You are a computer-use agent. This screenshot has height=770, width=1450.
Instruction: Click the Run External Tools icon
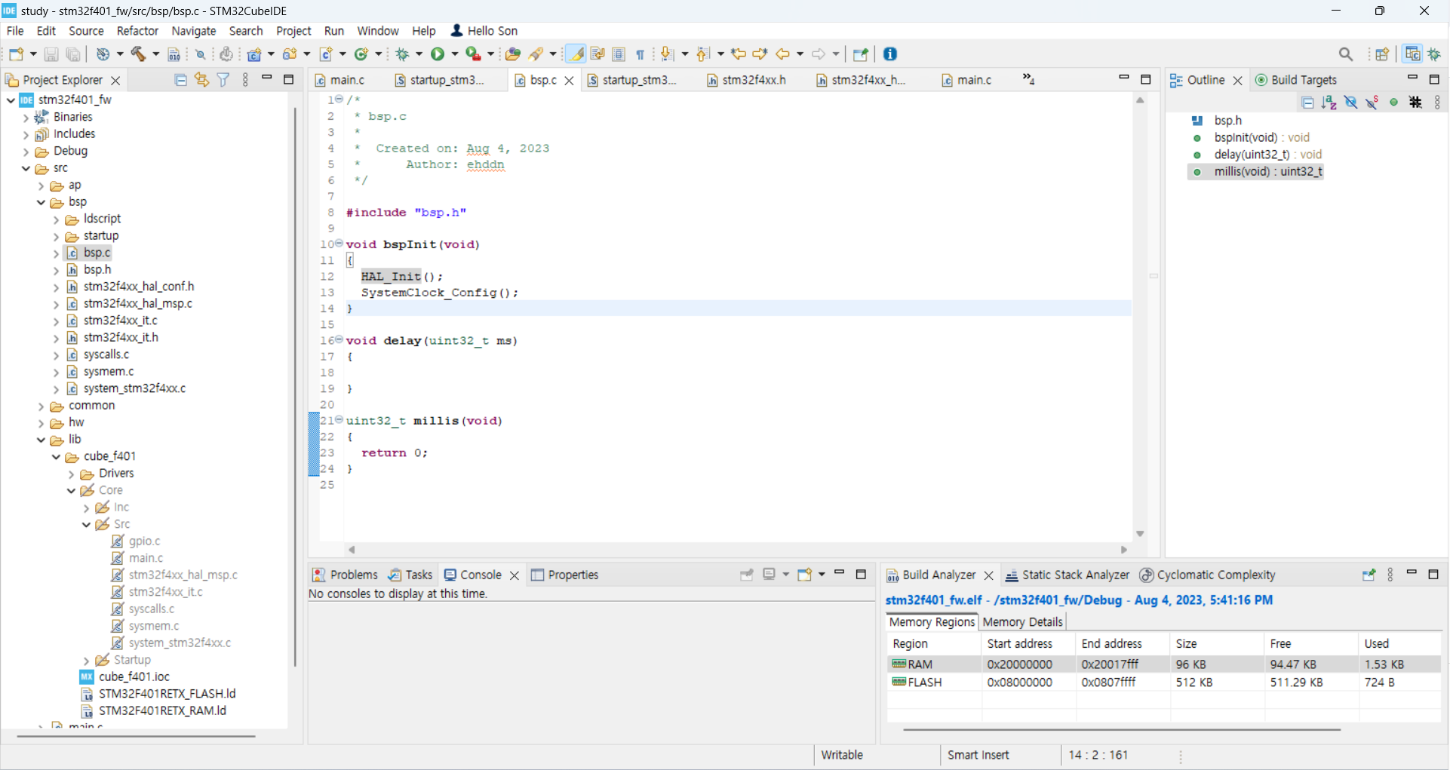[x=473, y=54]
